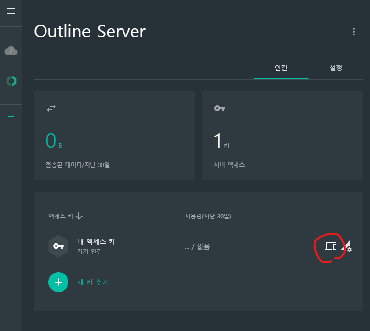Click the key icon in server access card

coord(219,108)
